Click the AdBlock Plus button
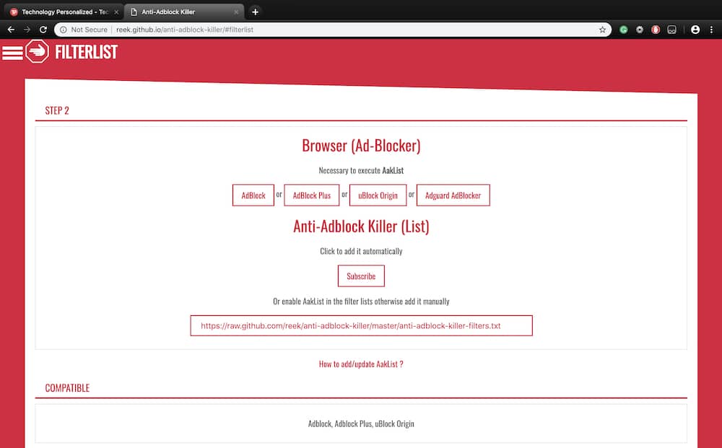The image size is (722, 448). pyautogui.click(x=312, y=195)
